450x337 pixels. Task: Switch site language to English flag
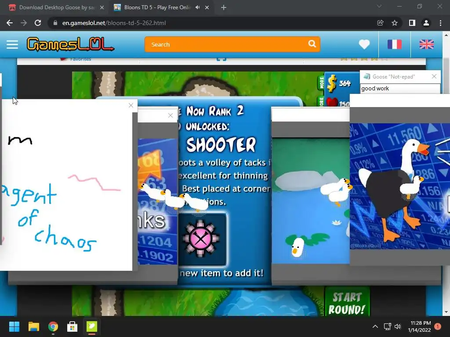click(x=426, y=44)
